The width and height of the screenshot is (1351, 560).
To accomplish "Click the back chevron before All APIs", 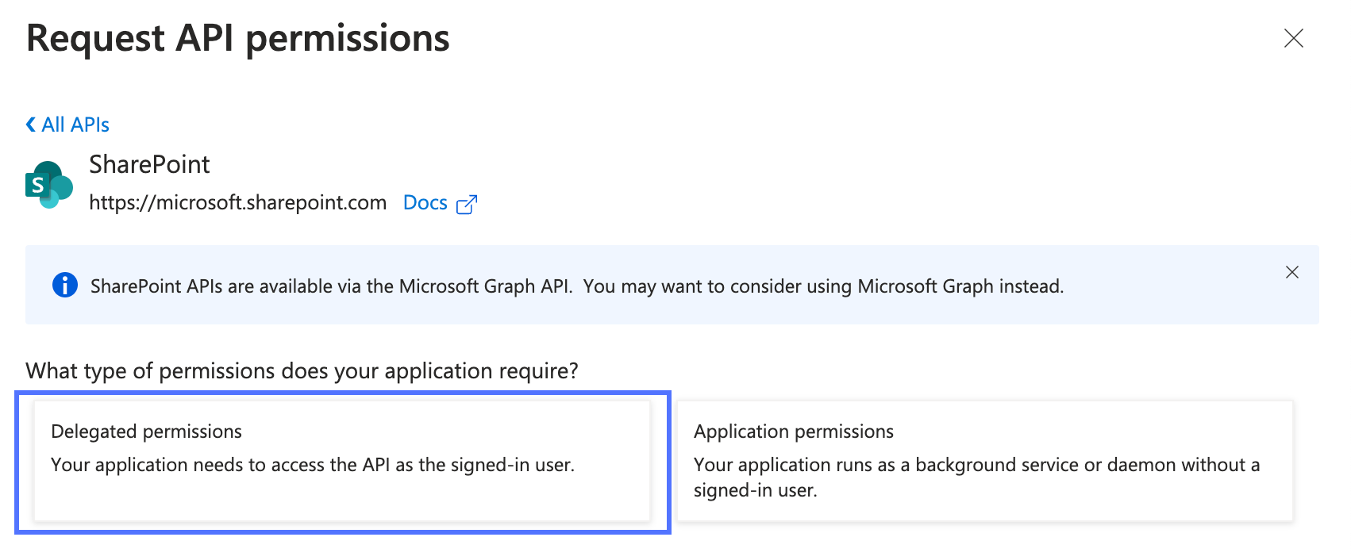I will point(31,125).
